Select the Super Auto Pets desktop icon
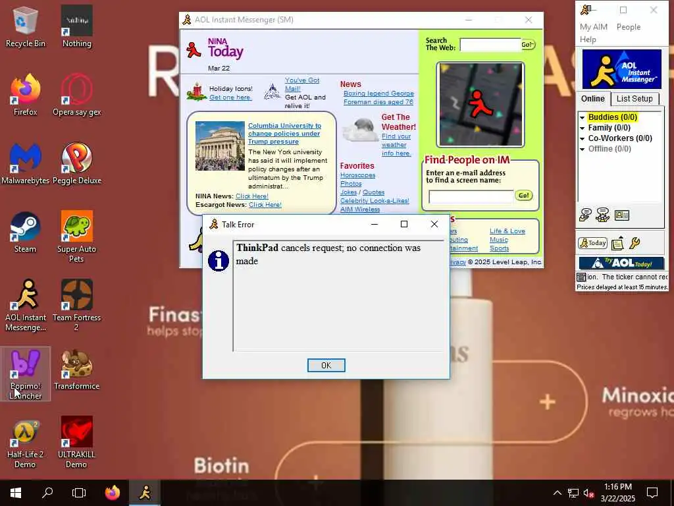Image resolution: width=674 pixels, height=506 pixels. [76, 237]
